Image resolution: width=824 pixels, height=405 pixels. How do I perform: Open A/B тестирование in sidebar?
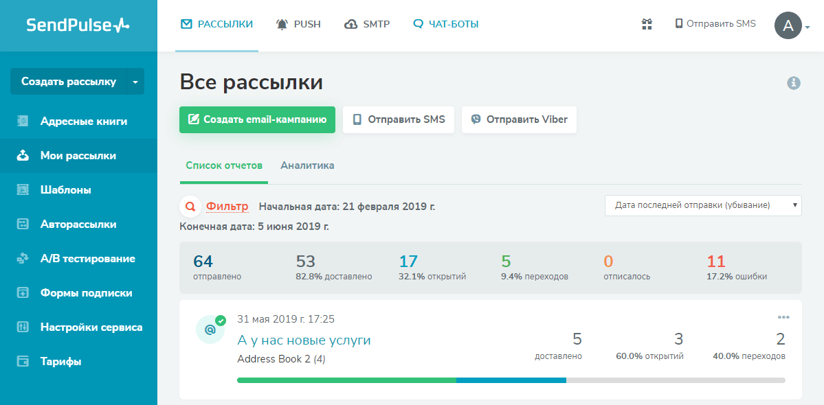[78, 259]
